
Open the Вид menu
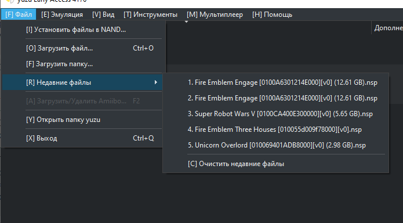pyautogui.click(x=103, y=15)
